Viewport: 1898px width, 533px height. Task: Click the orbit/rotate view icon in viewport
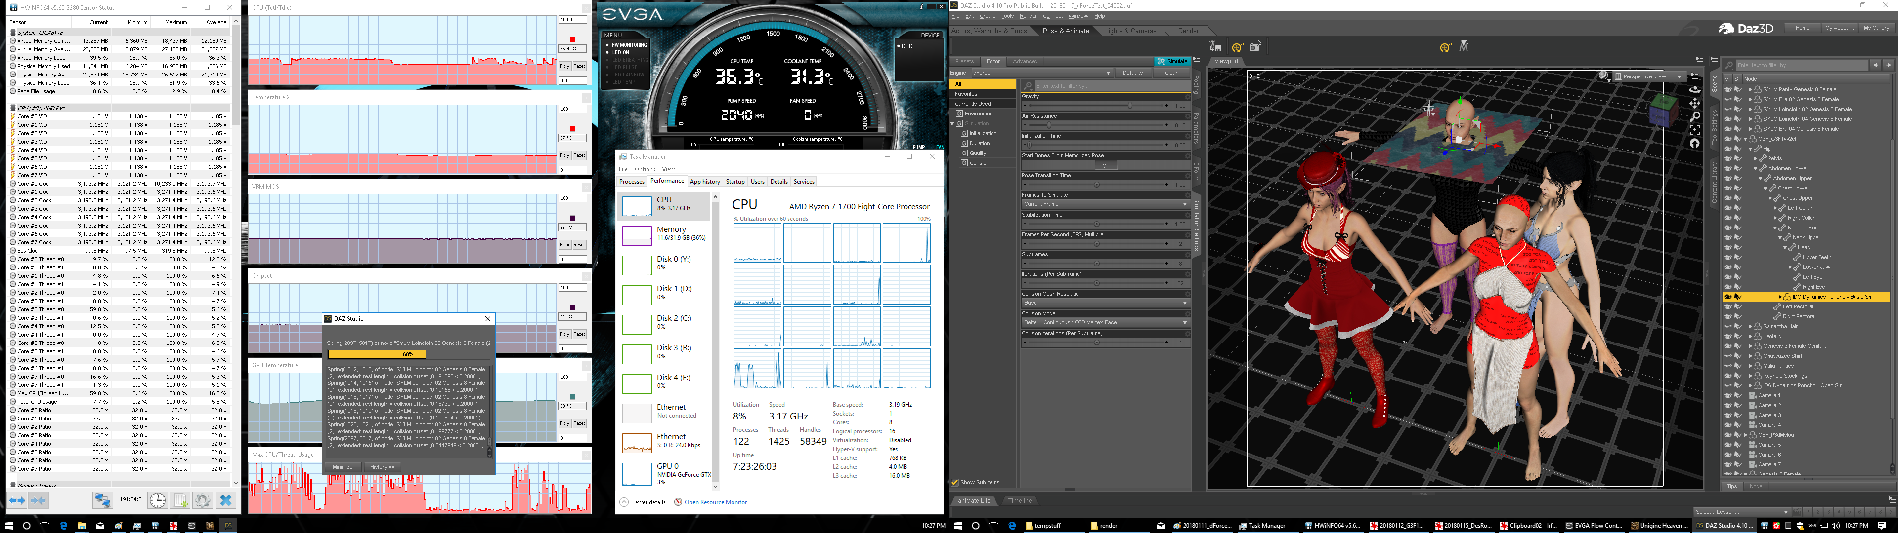[1695, 89]
